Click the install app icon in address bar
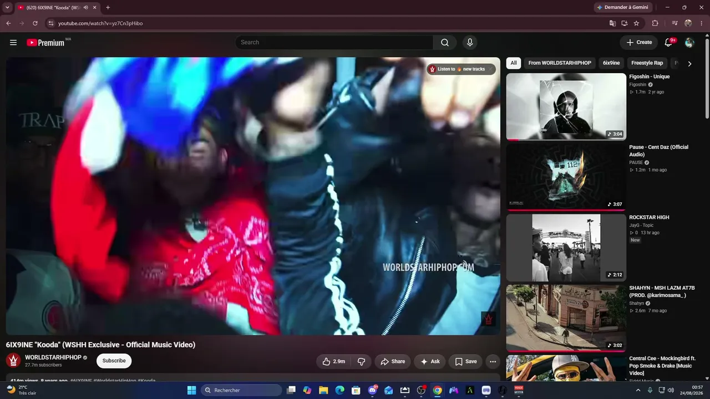Image resolution: width=710 pixels, height=399 pixels. [624, 23]
